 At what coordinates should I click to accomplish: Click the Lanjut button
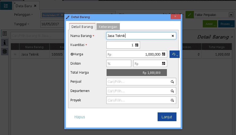(167, 117)
